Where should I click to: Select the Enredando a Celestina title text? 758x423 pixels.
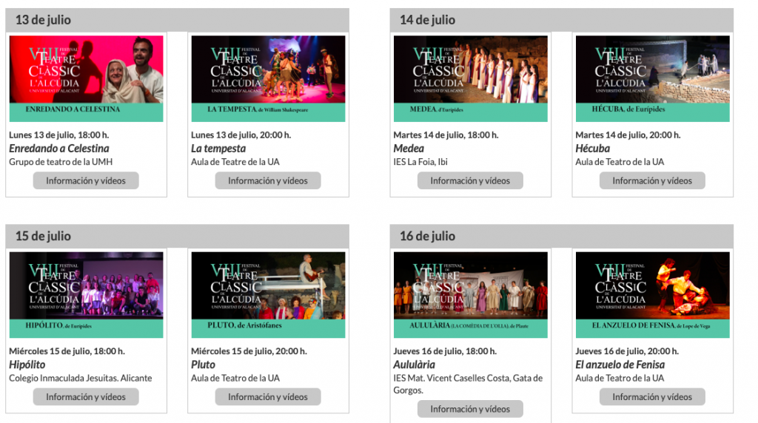pyautogui.click(x=59, y=148)
